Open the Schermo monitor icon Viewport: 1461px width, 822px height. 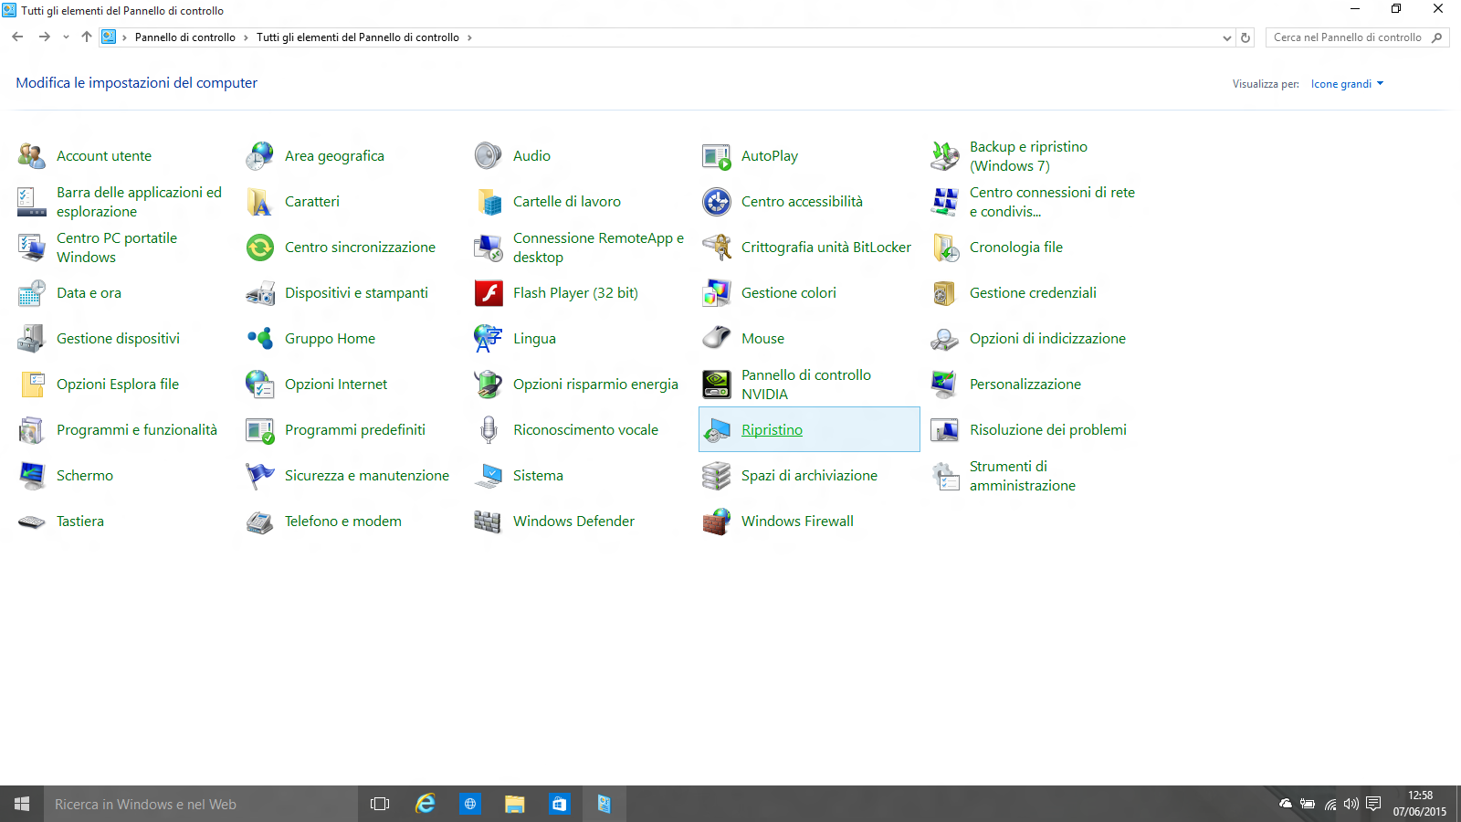[32, 476]
